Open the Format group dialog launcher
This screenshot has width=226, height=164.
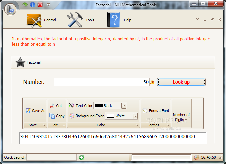coord(168,125)
